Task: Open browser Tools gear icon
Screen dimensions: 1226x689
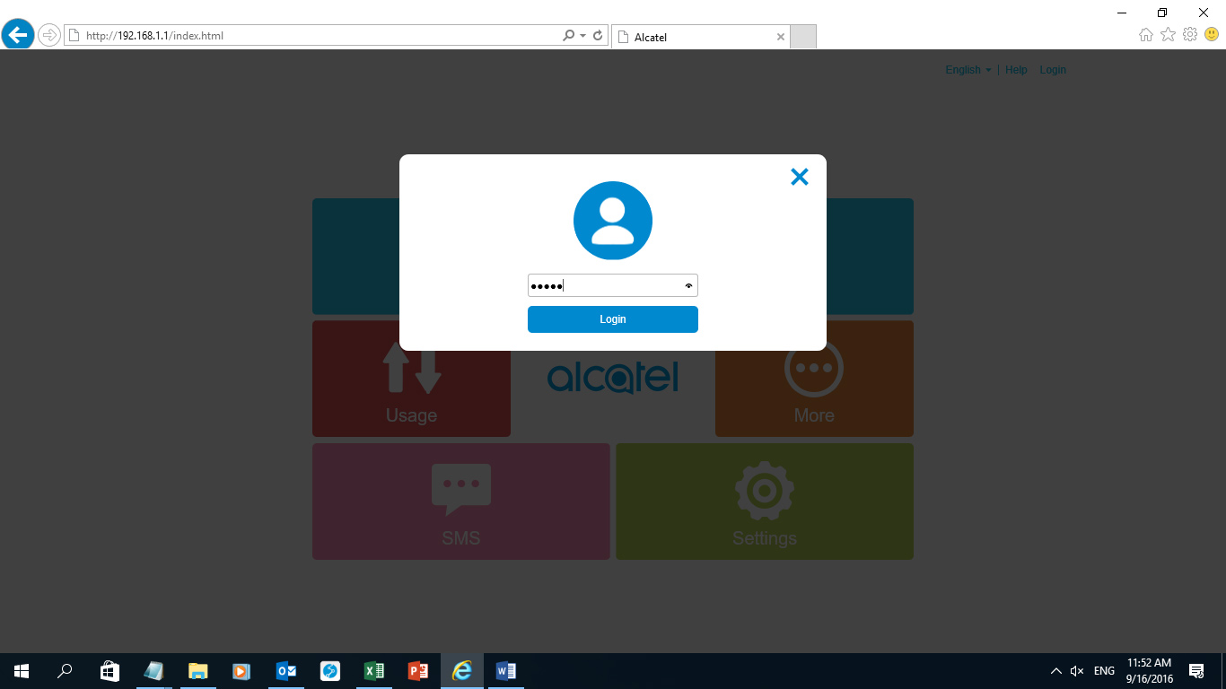Action: point(1190,35)
